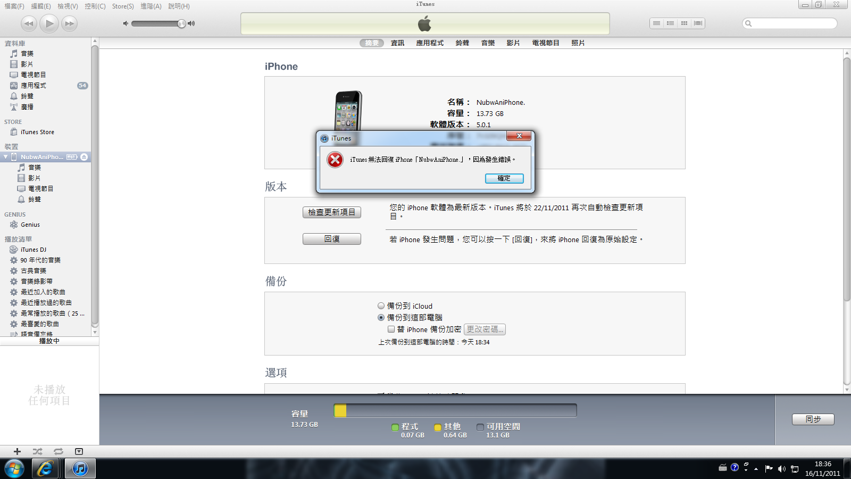
Task: Start playback with the play button
Action: (49, 23)
